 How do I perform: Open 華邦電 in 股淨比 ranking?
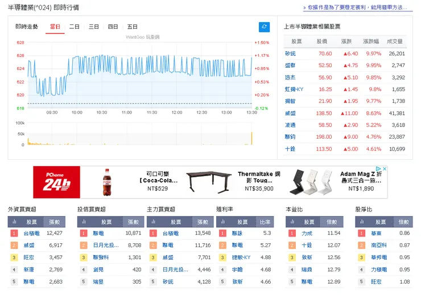(x=379, y=257)
